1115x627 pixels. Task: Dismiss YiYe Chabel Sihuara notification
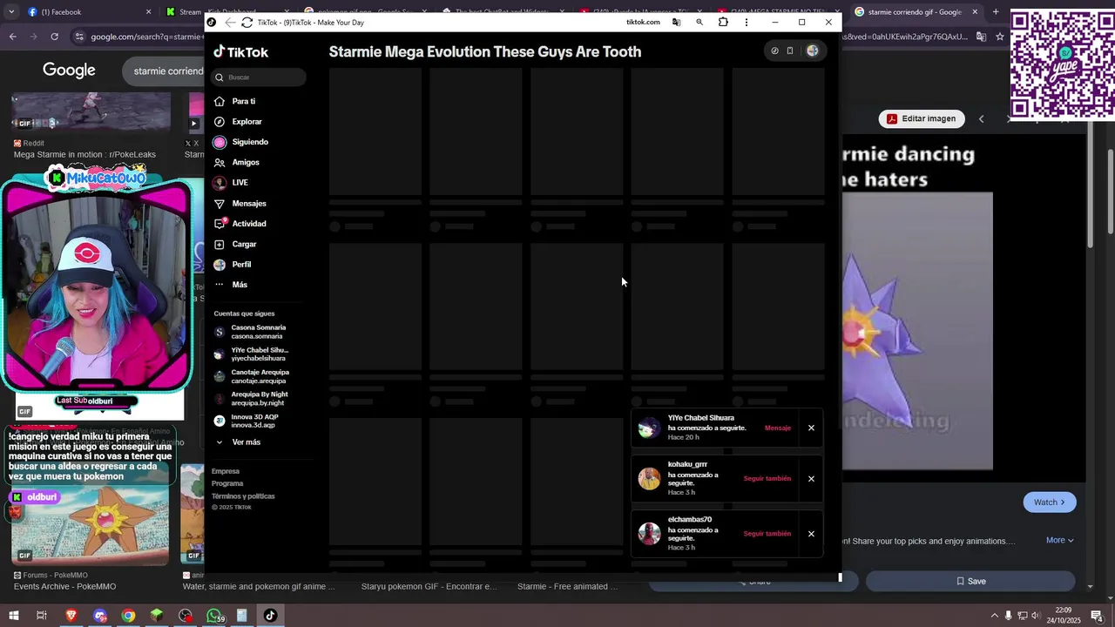tap(811, 428)
